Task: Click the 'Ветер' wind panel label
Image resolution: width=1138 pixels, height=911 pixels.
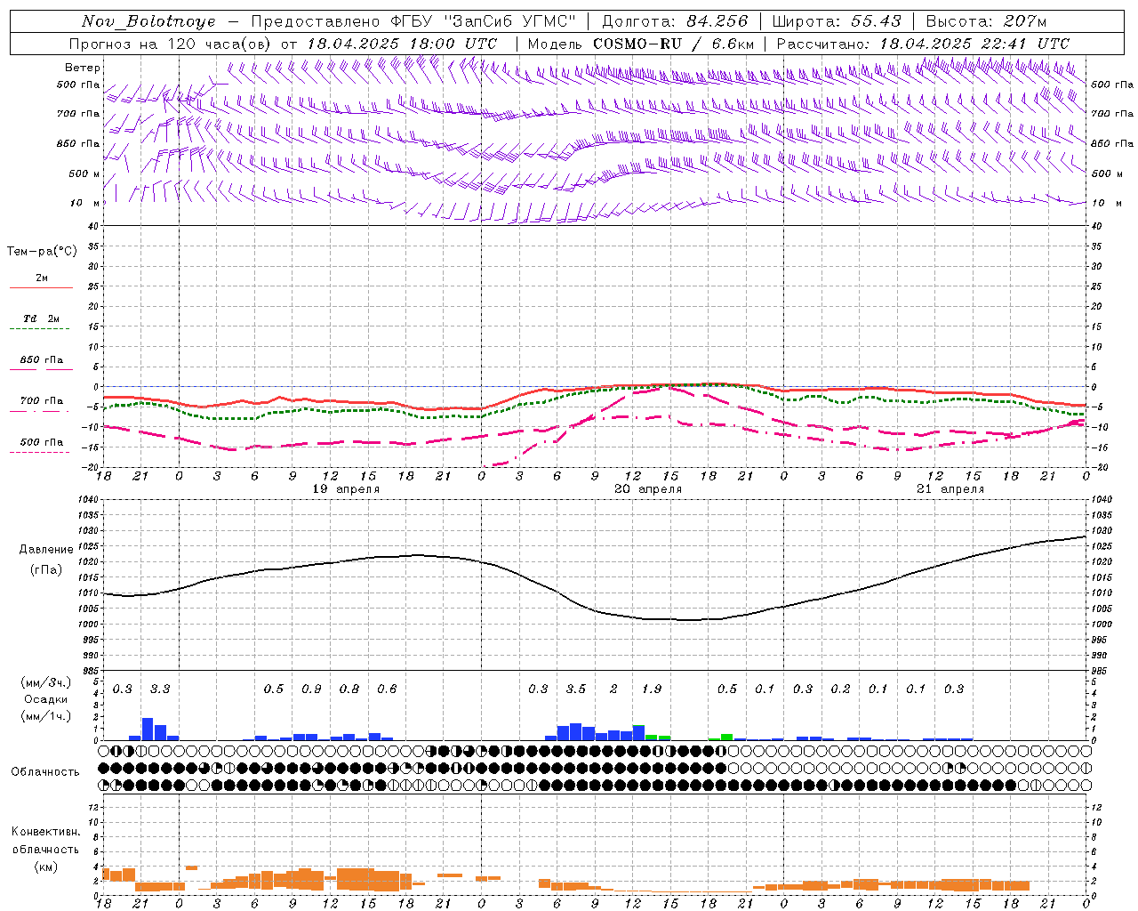Action: (83, 68)
